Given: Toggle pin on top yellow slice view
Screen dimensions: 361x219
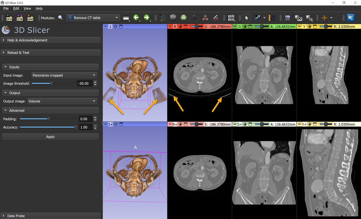Looking at the screenshot, I should (299, 26).
